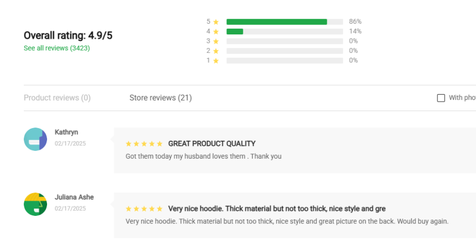Click the empty 3-star rating bar
Screen dimensions: 476x245
point(285,41)
